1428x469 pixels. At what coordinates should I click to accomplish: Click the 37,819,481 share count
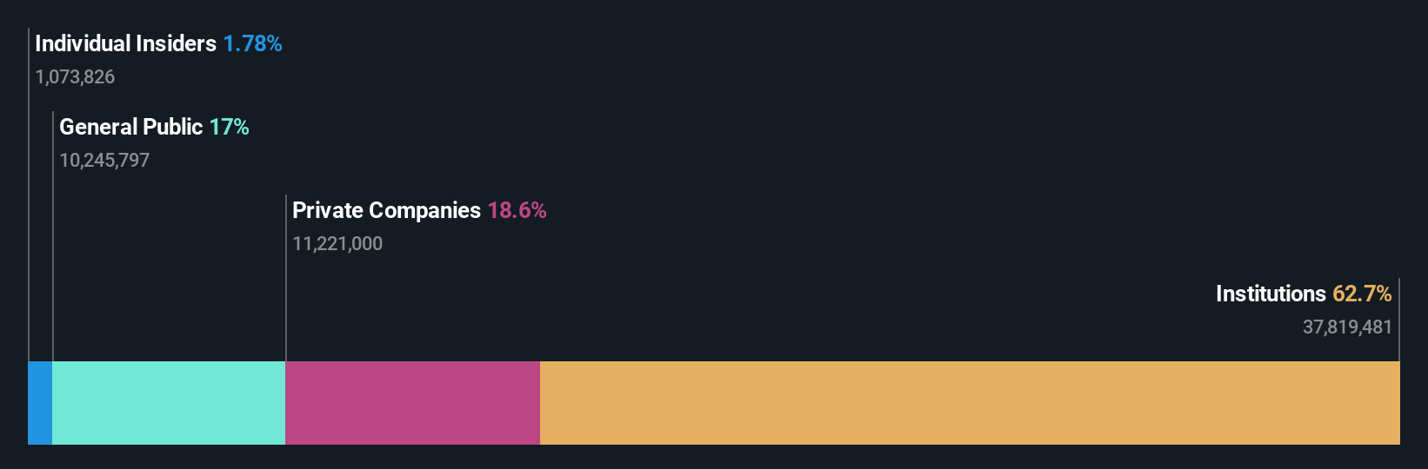click(1347, 327)
